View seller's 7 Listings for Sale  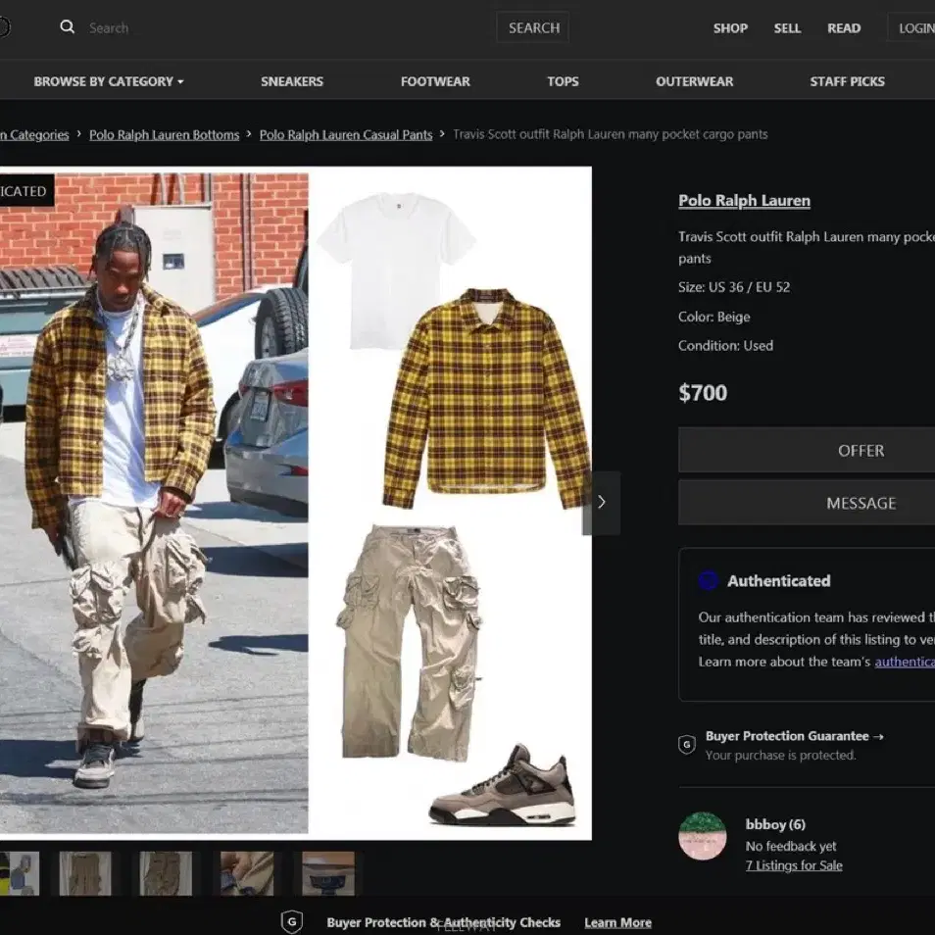point(794,865)
